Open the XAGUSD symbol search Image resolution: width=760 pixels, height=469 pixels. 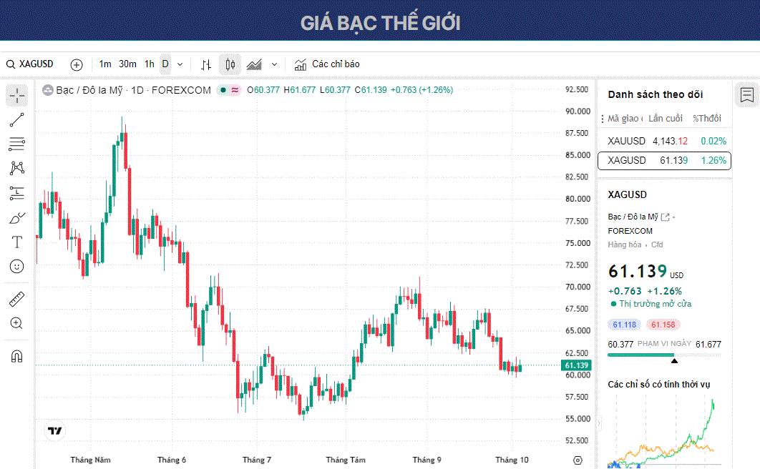point(30,64)
